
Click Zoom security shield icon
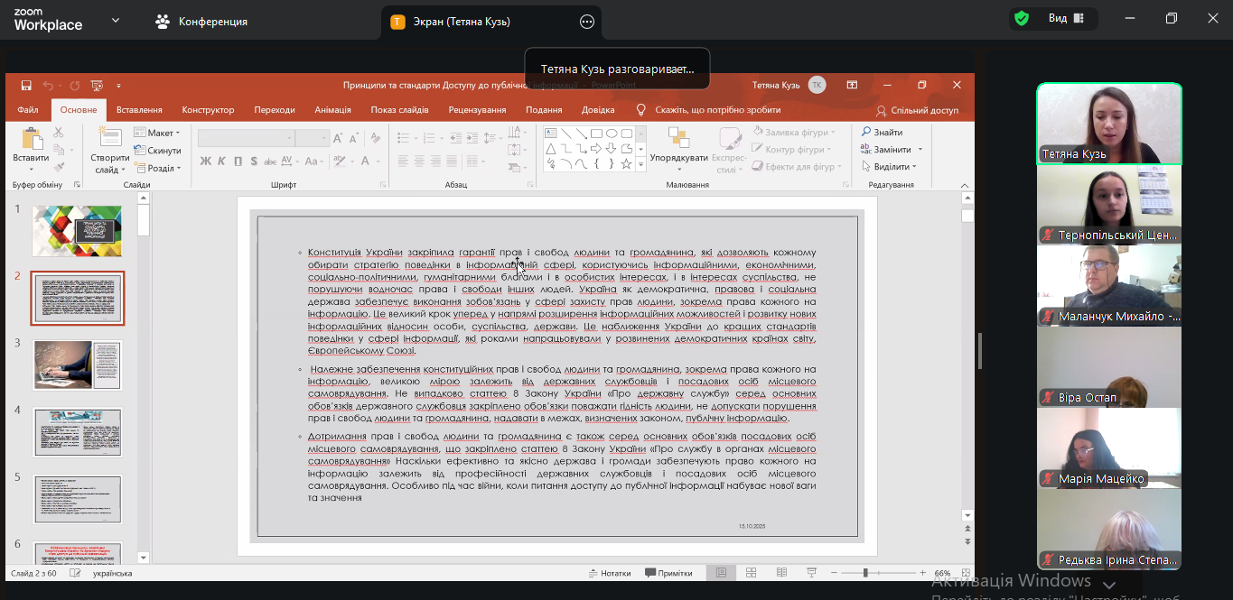click(1022, 19)
